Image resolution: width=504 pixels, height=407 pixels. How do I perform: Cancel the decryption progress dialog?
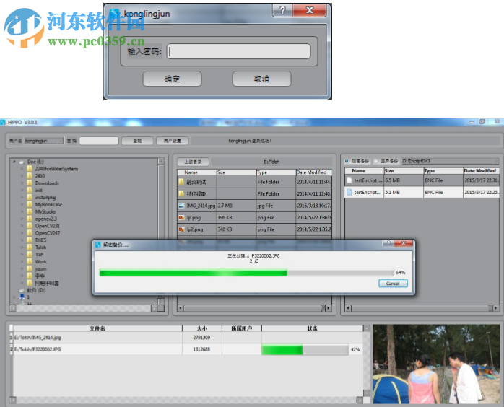tap(393, 284)
